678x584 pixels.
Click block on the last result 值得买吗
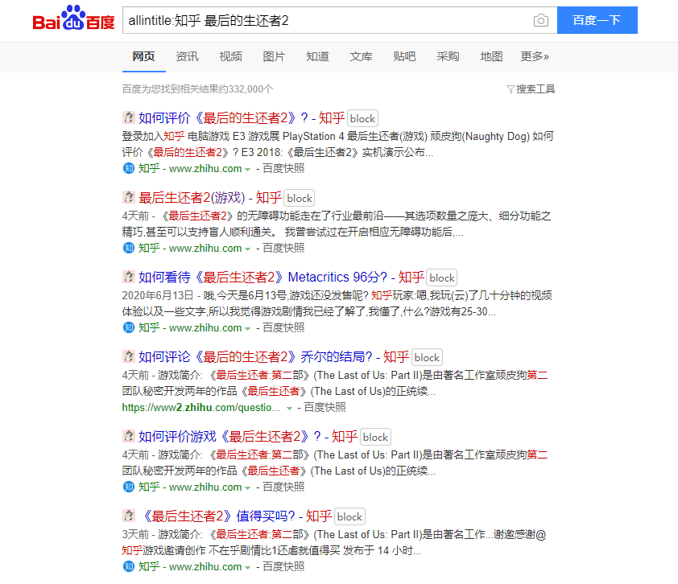coord(349,516)
